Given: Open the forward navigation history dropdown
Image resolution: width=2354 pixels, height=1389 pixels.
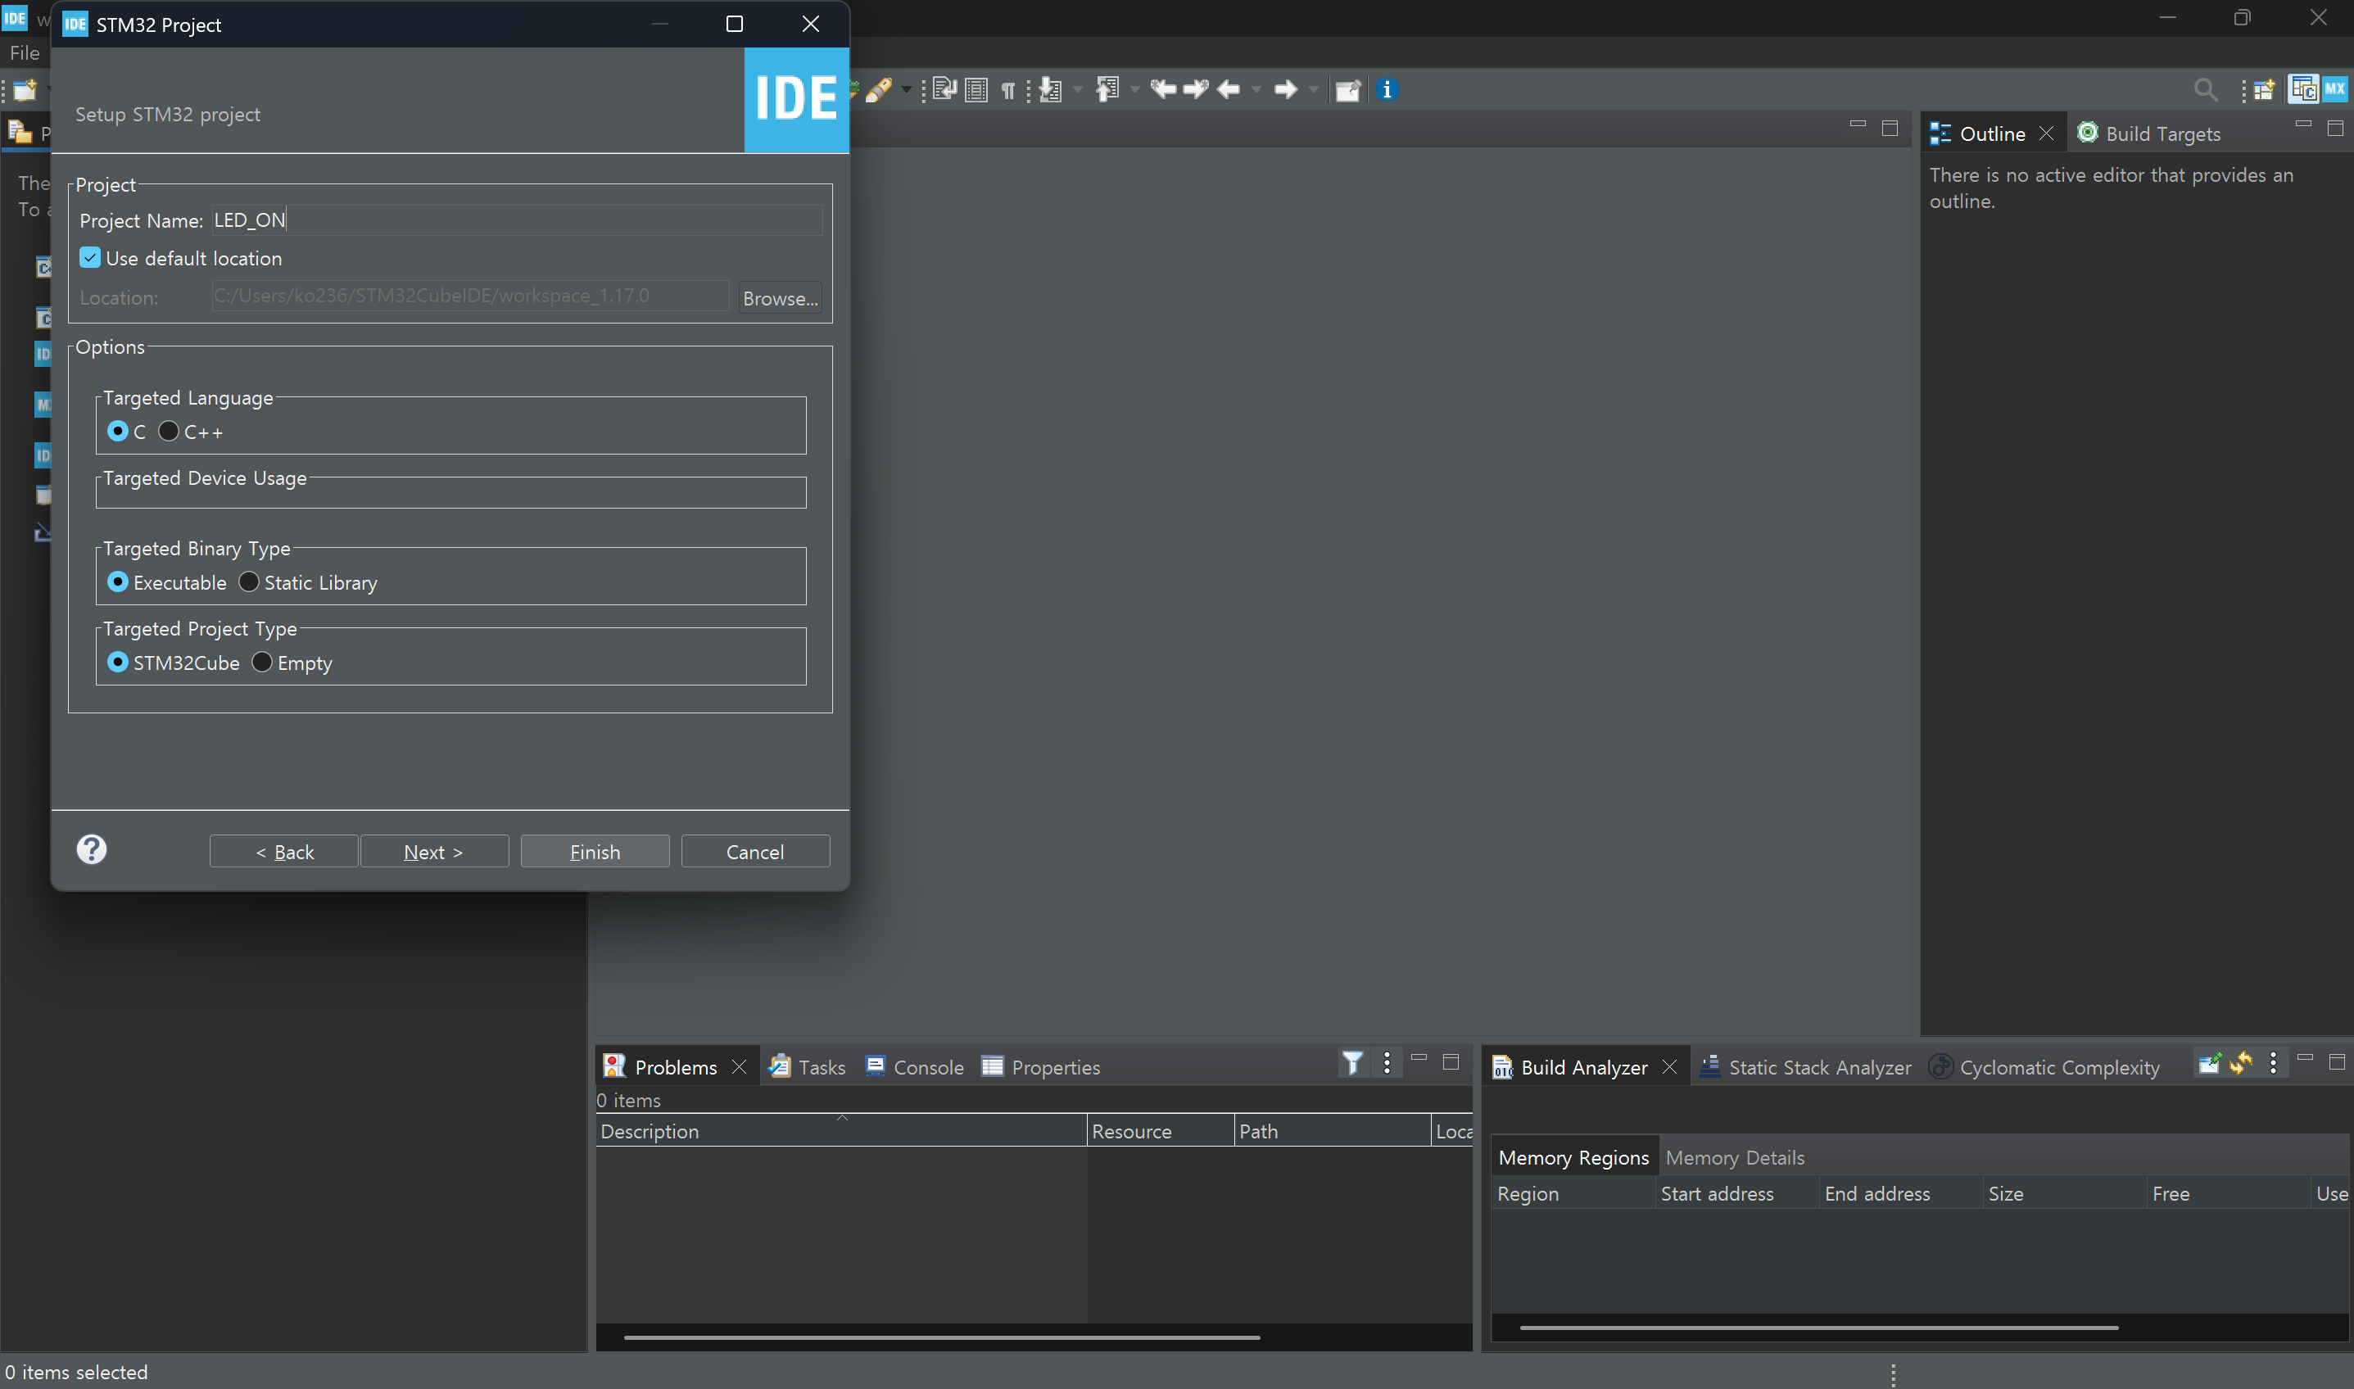Looking at the screenshot, I should coord(1313,90).
